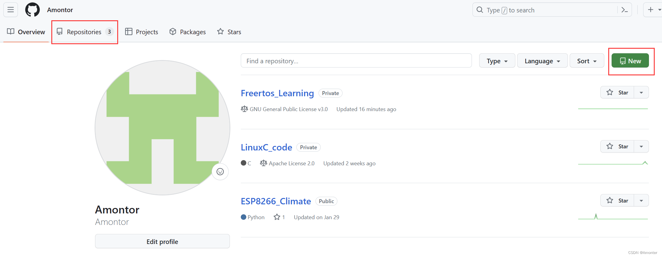Open the Freertos_Learning repository link
662x257 pixels.
click(x=277, y=93)
